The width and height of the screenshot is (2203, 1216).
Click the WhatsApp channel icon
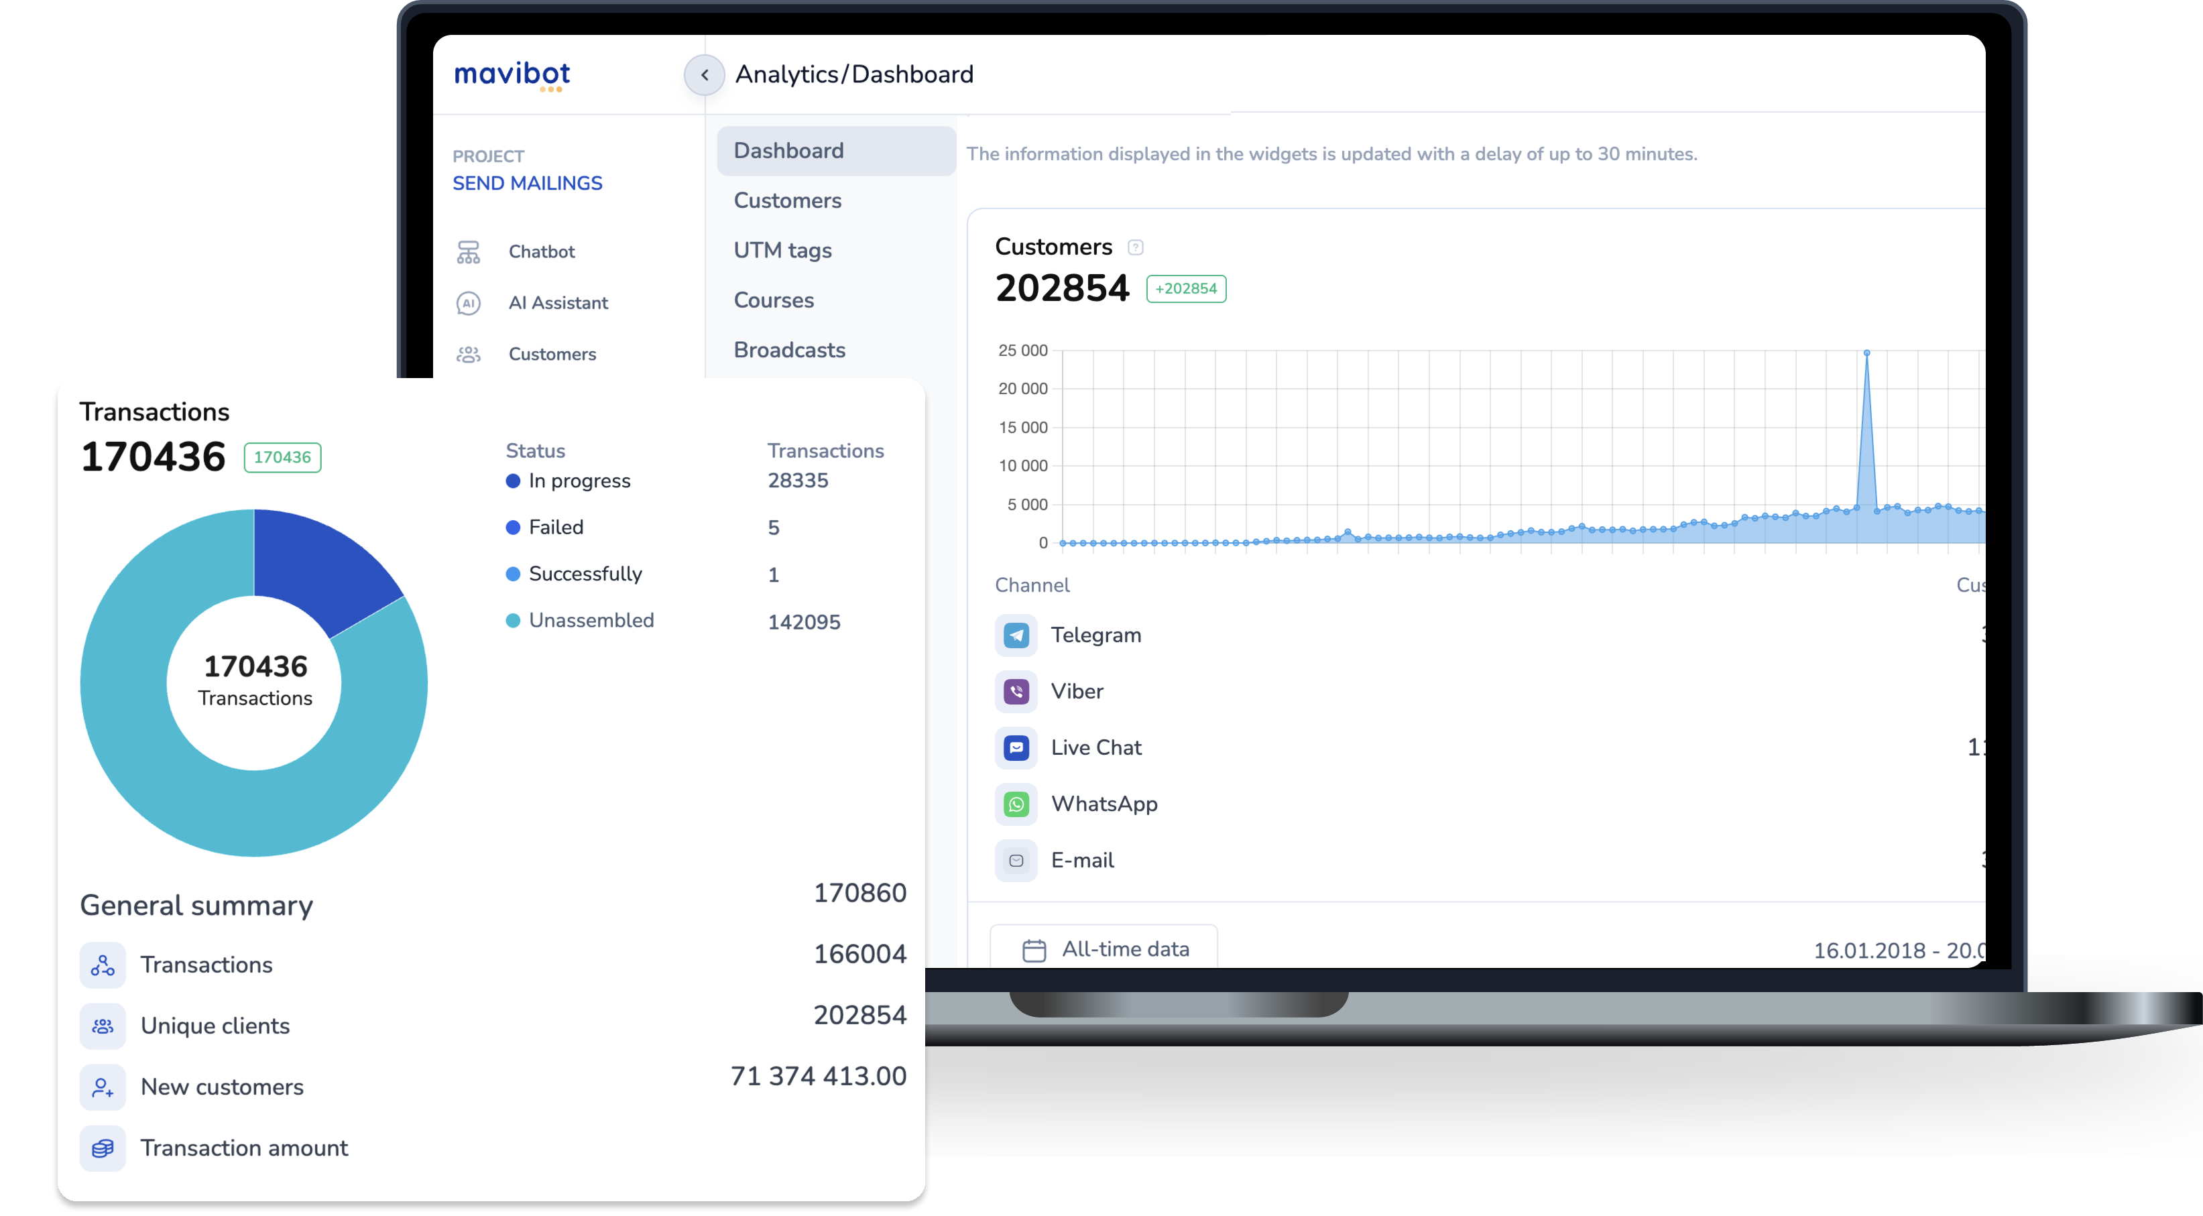[x=1016, y=804]
